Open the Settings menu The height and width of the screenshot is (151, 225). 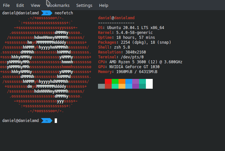pos(84,6)
